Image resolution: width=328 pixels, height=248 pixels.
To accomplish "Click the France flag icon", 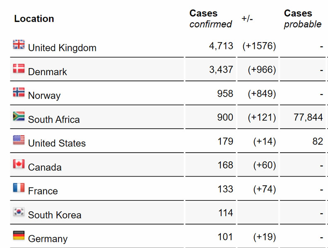I will point(19,188).
